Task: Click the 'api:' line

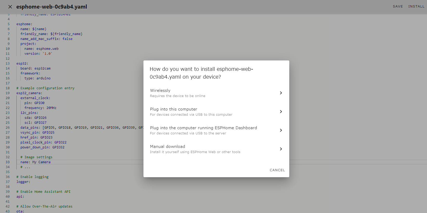Action: (20, 197)
